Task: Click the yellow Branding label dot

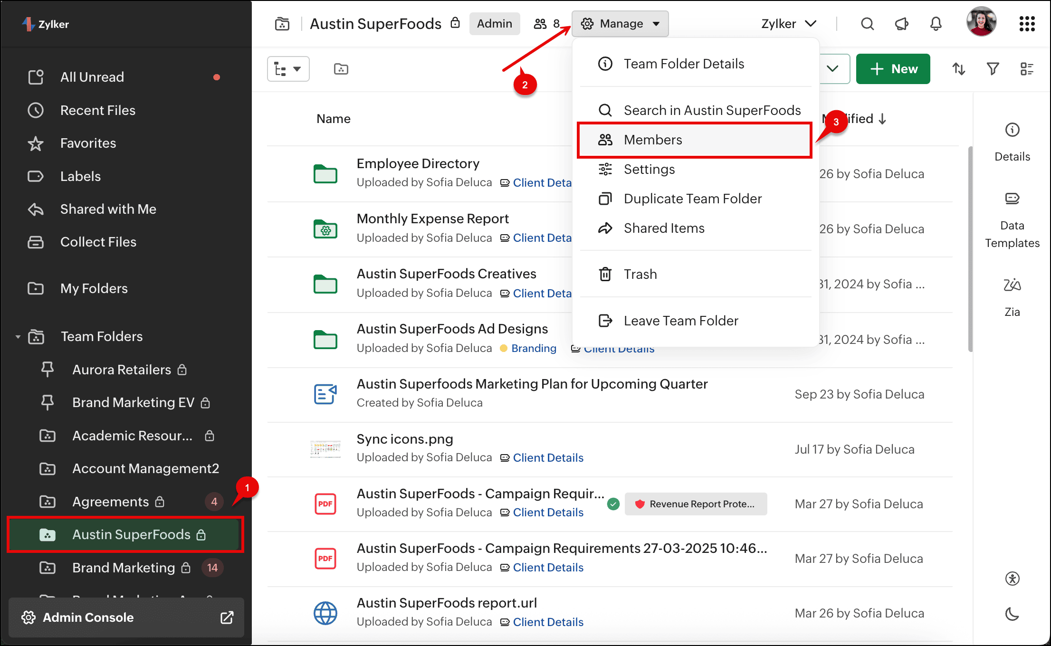Action: [504, 348]
